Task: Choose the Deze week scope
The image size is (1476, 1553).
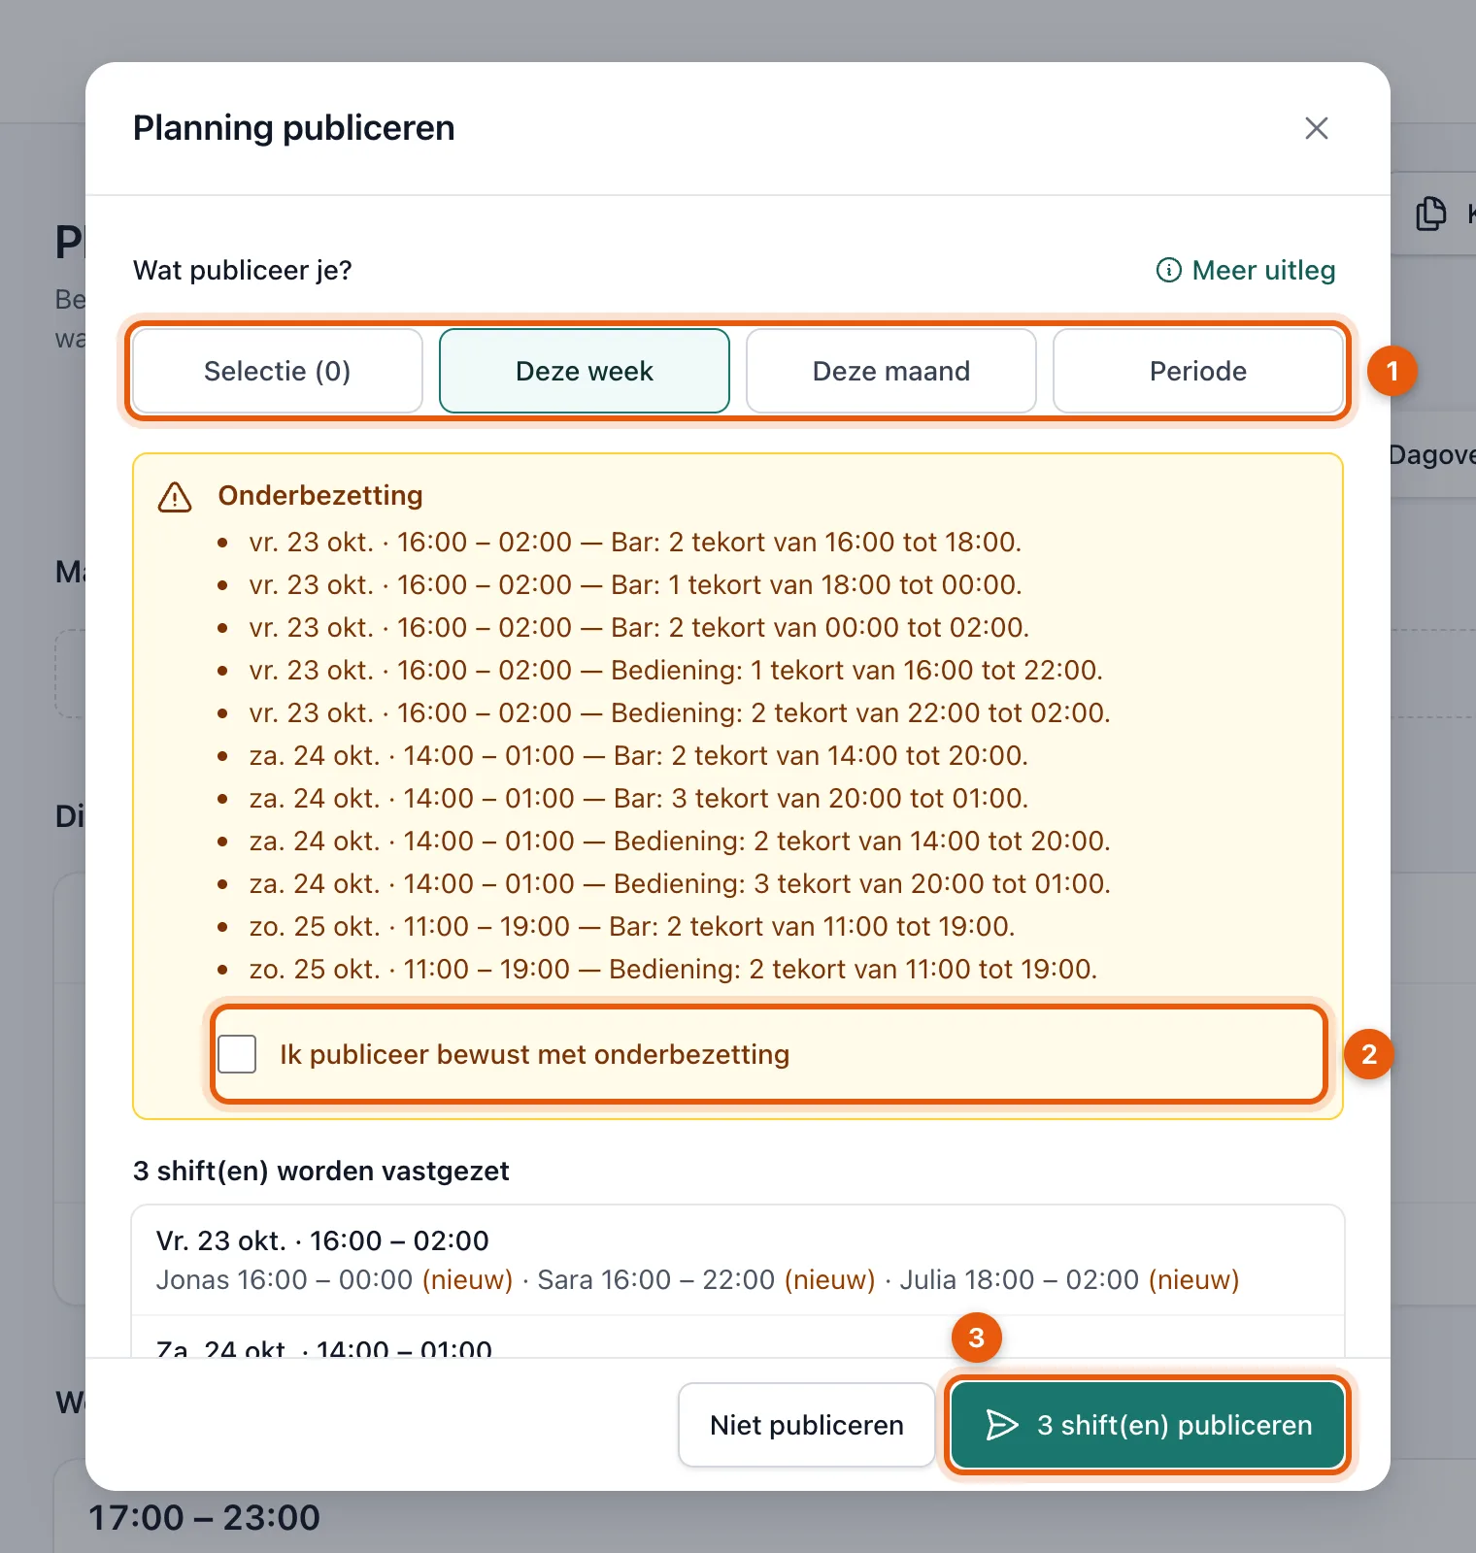Action: pyautogui.click(x=585, y=371)
